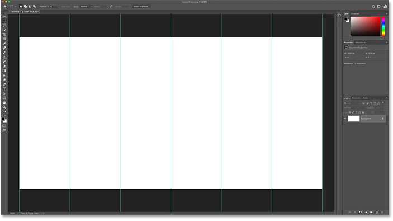This screenshot has height=221, width=393.
Task: Hide the Background layer with eye icon
Action: pos(345,119)
